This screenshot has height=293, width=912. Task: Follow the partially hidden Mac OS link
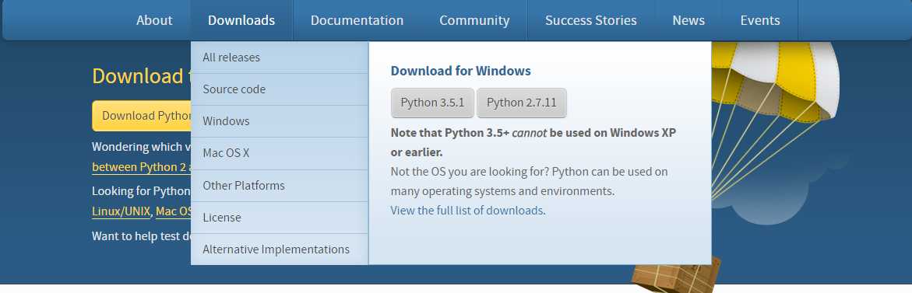pos(174,211)
